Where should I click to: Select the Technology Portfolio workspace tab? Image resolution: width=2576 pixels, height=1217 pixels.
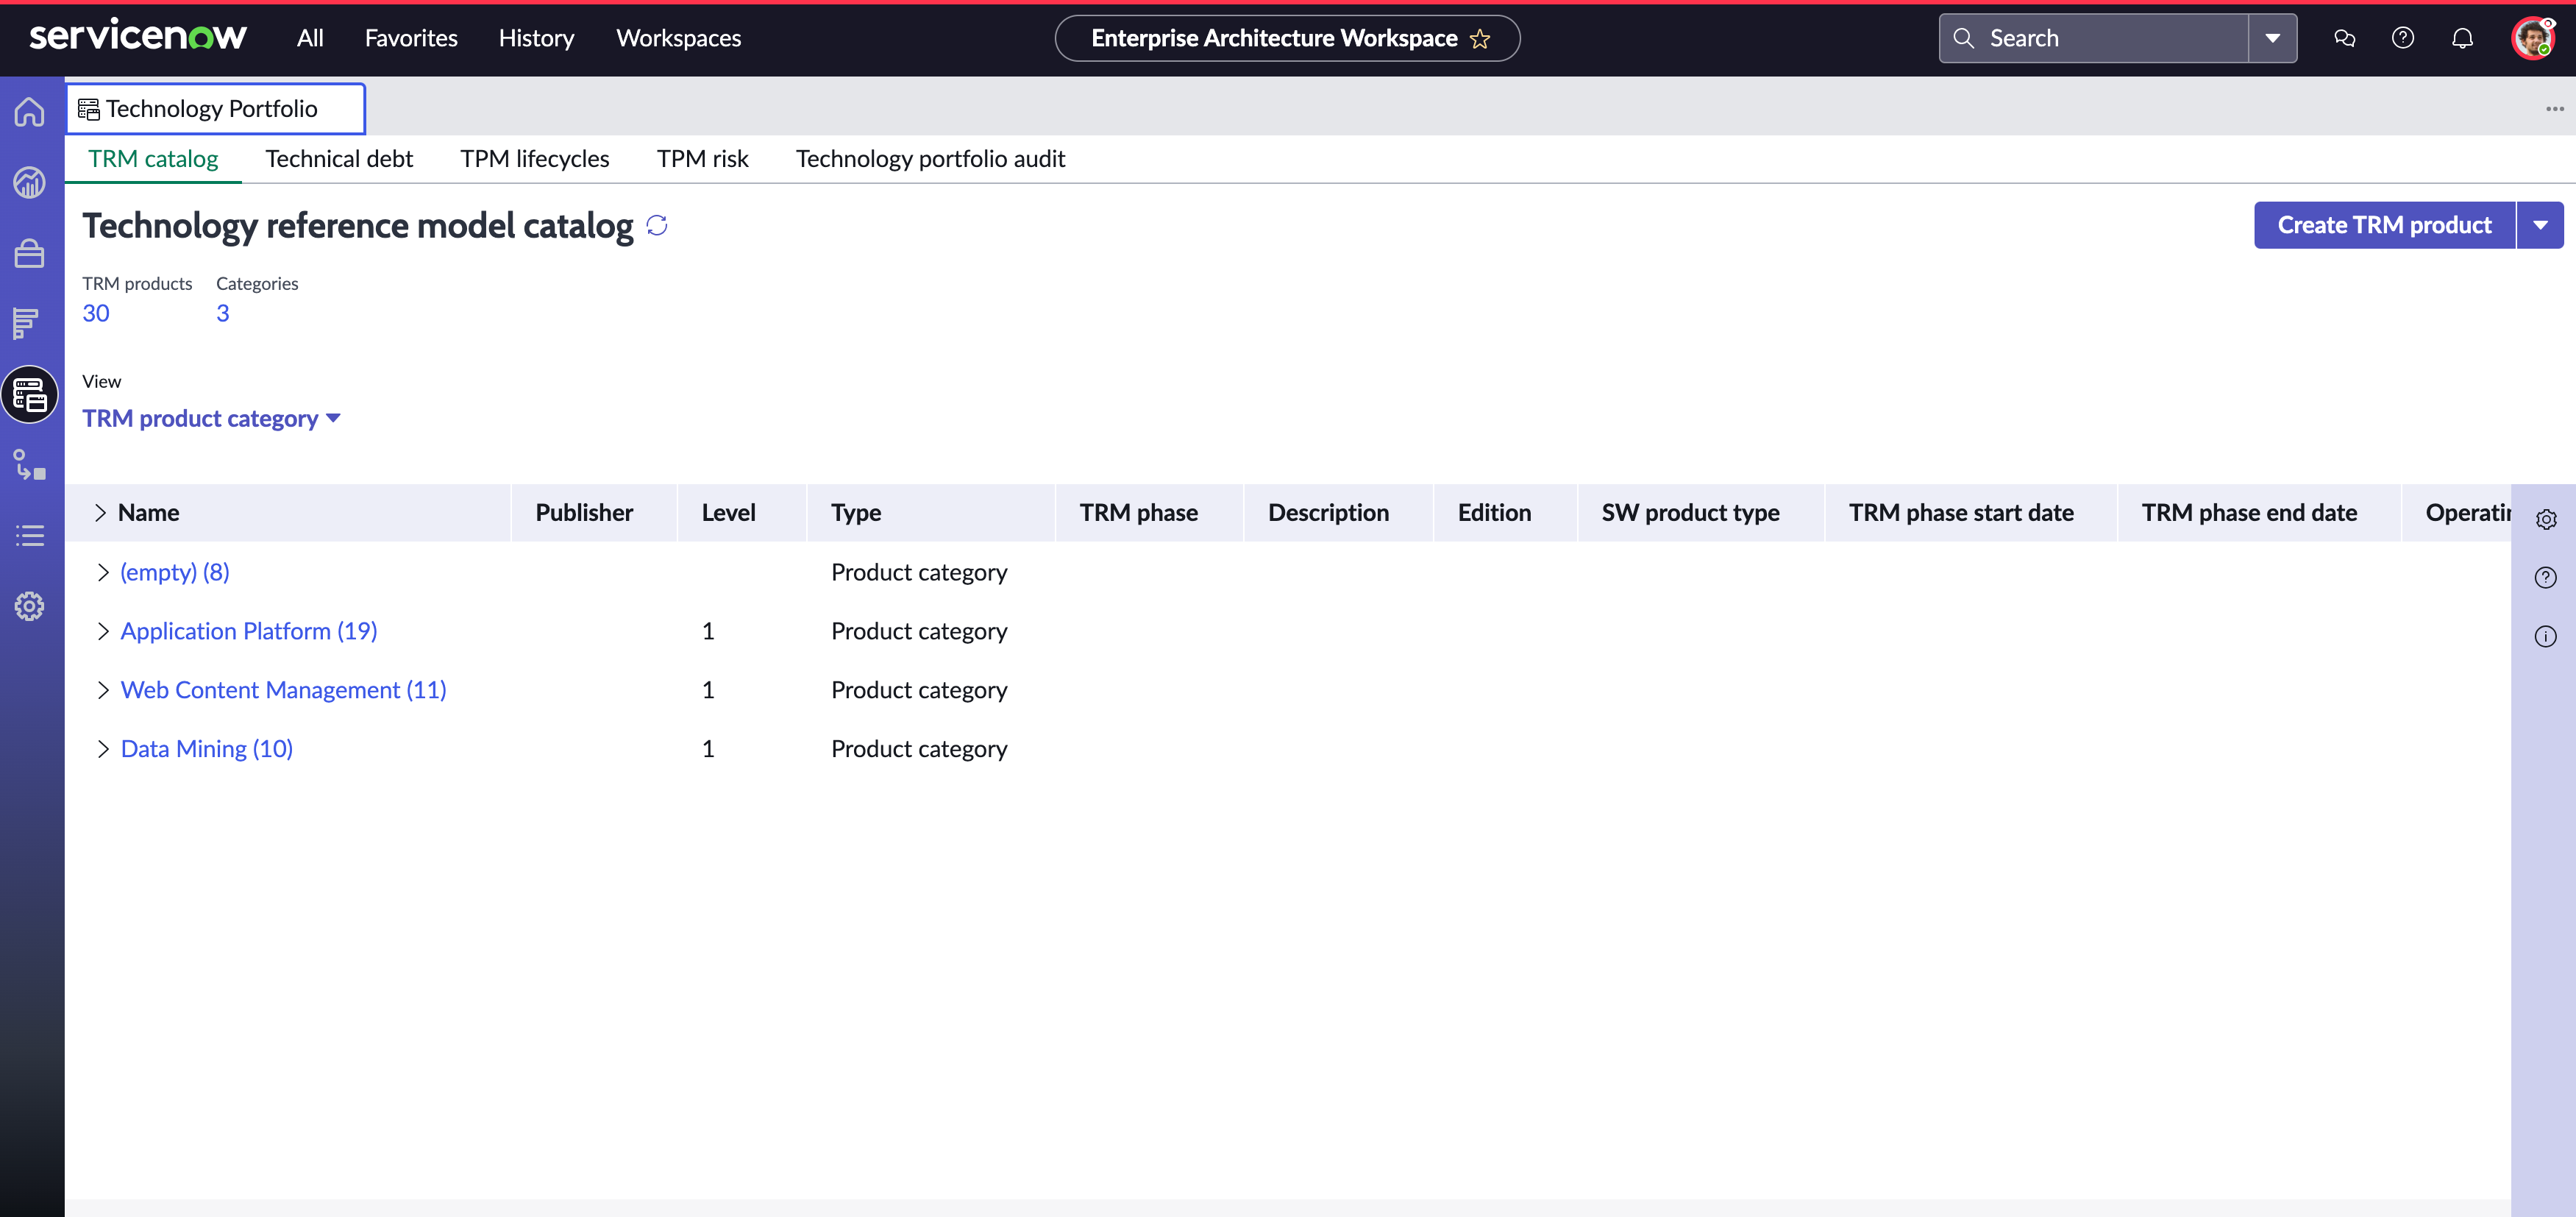point(215,109)
